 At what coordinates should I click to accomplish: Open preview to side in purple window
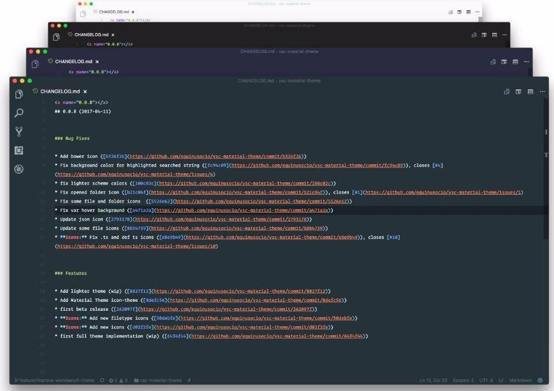pos(493,62)
